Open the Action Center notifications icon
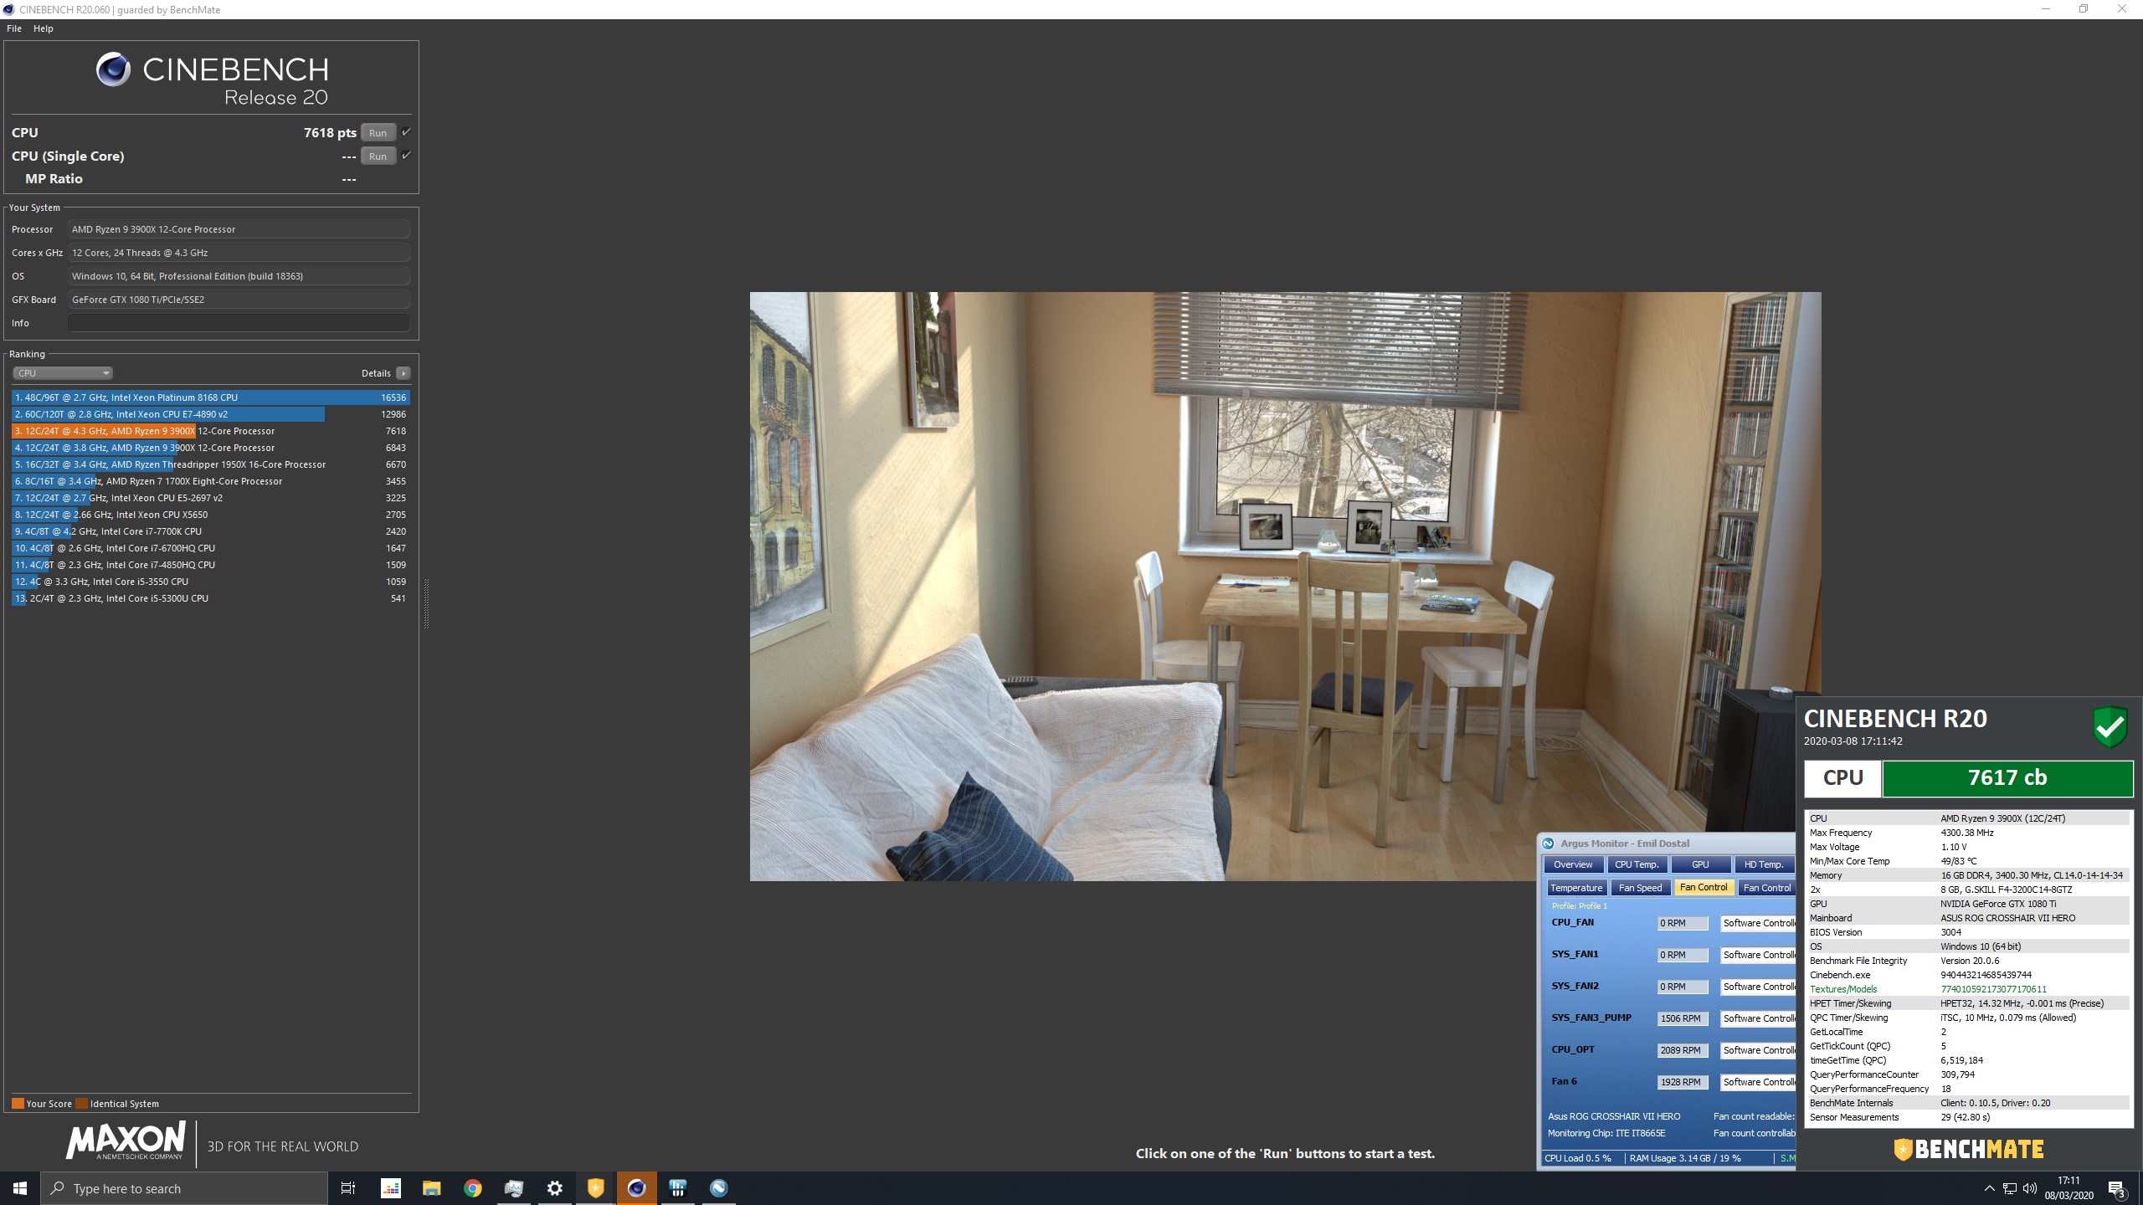2143x1205 pixels. tap(2117, 1188)
